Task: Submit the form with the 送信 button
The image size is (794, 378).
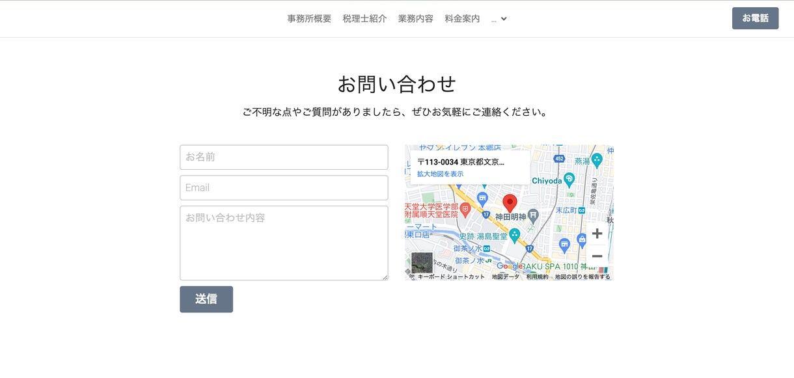Action: click(x=206, y=299)
